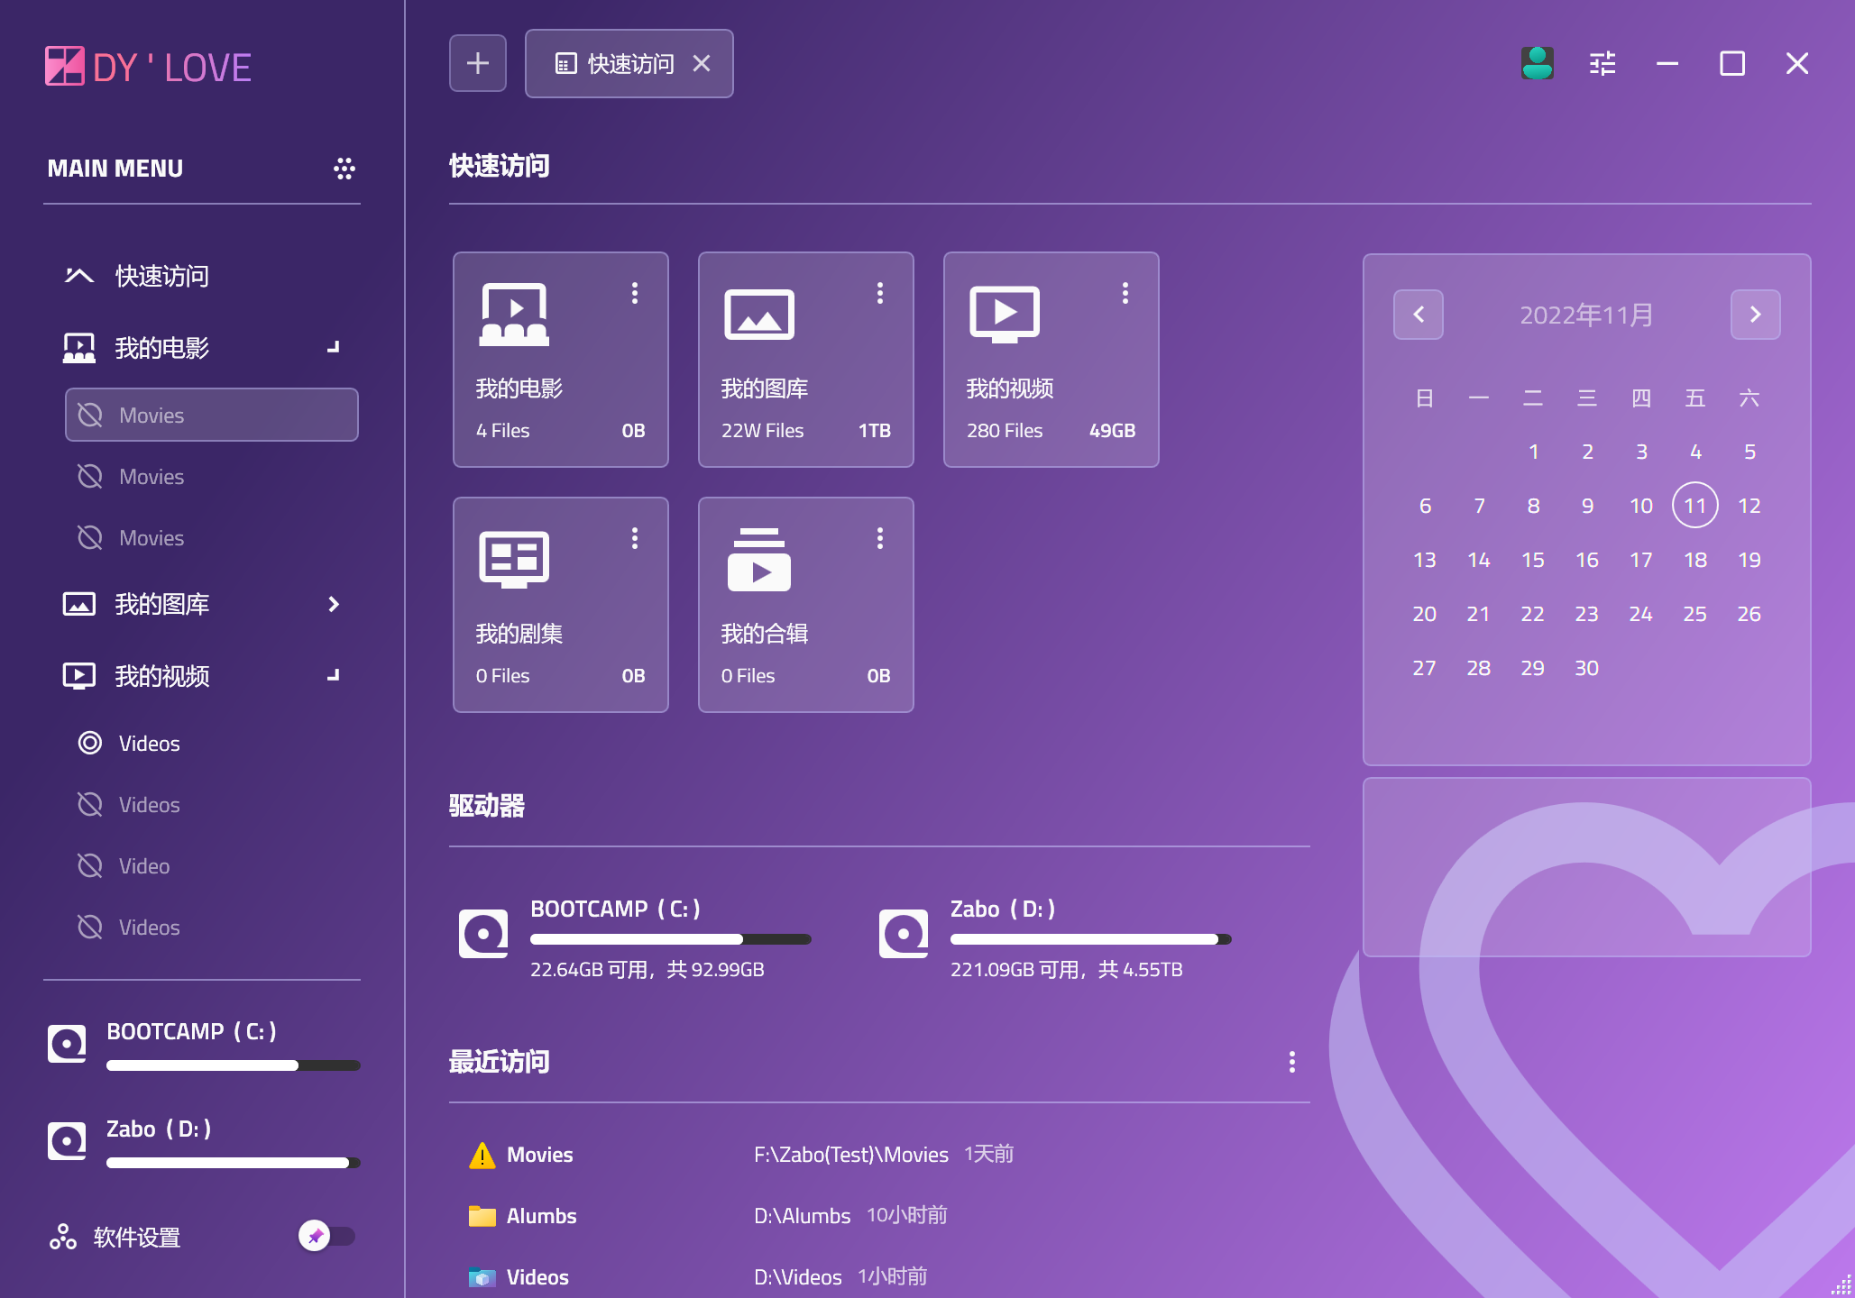Expand the 我的图库 sidebar section

pyautogui.click(x=333, y=604)
